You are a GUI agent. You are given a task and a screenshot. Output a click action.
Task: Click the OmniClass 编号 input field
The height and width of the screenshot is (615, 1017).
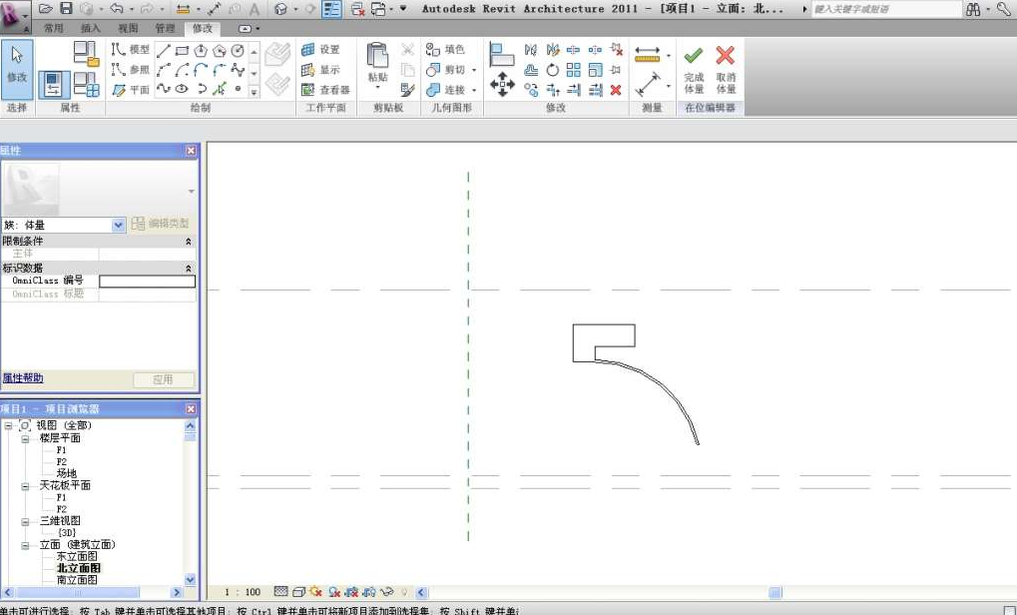[147, 282]
